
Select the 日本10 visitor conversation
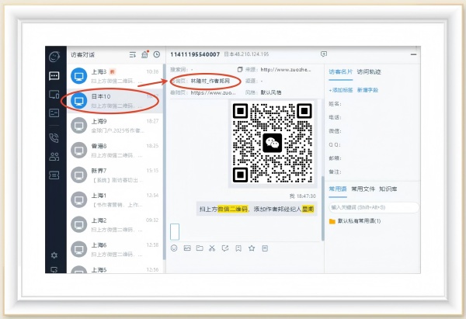click(x=109, y=100)
